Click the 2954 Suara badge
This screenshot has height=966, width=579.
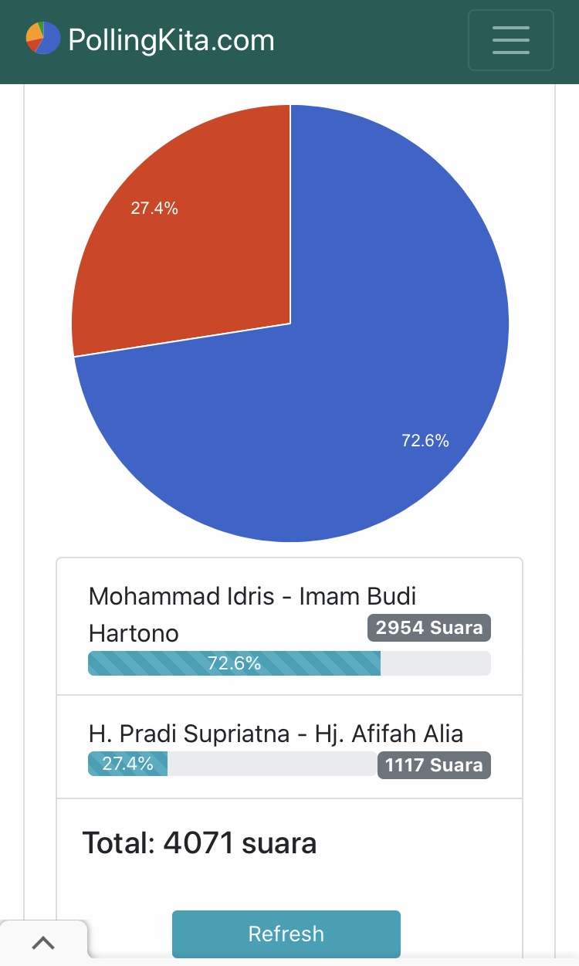(429, 628)
